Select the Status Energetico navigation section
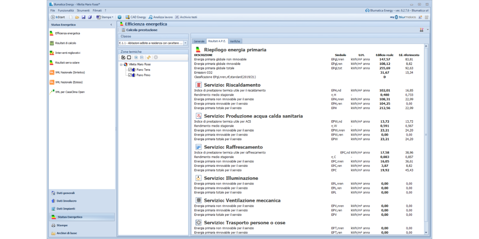The width and height of the screenshot is (479, 239). click(x=81, y=217)
